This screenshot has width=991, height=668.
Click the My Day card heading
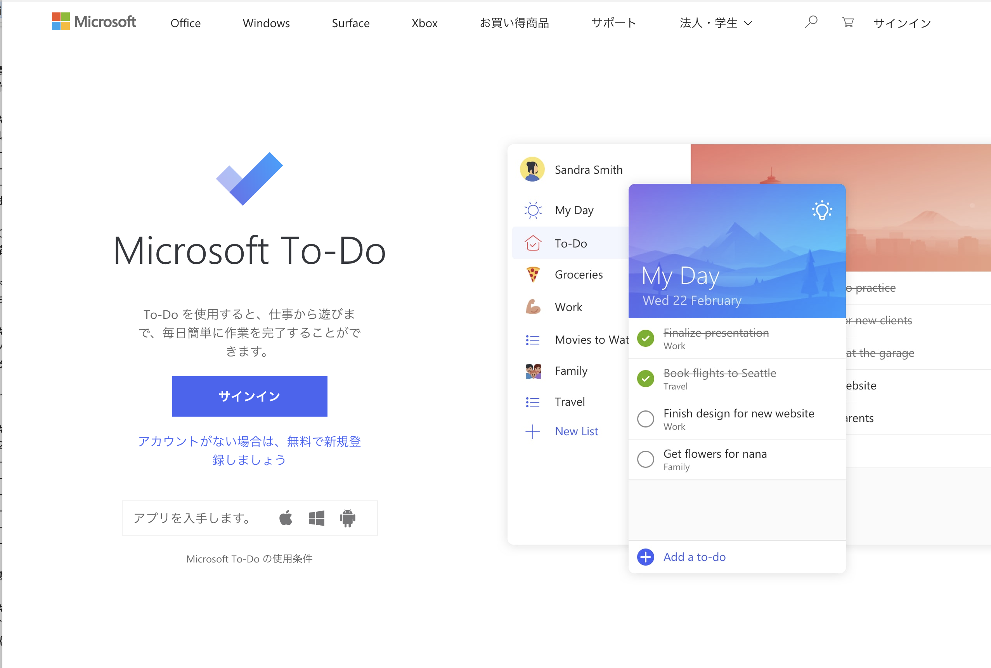pos(681,276)
